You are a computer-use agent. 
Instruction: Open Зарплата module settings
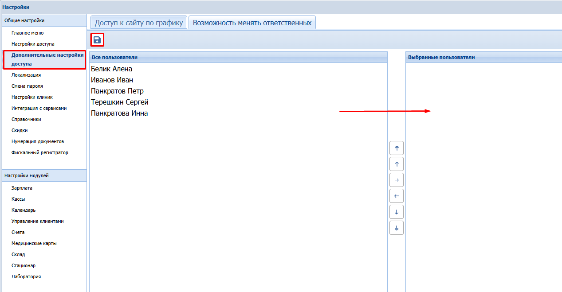[22, 188]
